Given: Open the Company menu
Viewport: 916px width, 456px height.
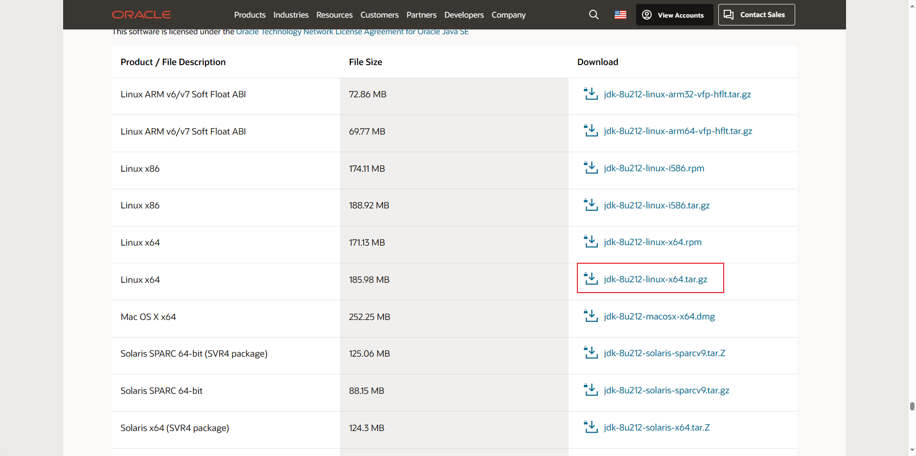Looking at the screenshot, I should pos(508,15).
